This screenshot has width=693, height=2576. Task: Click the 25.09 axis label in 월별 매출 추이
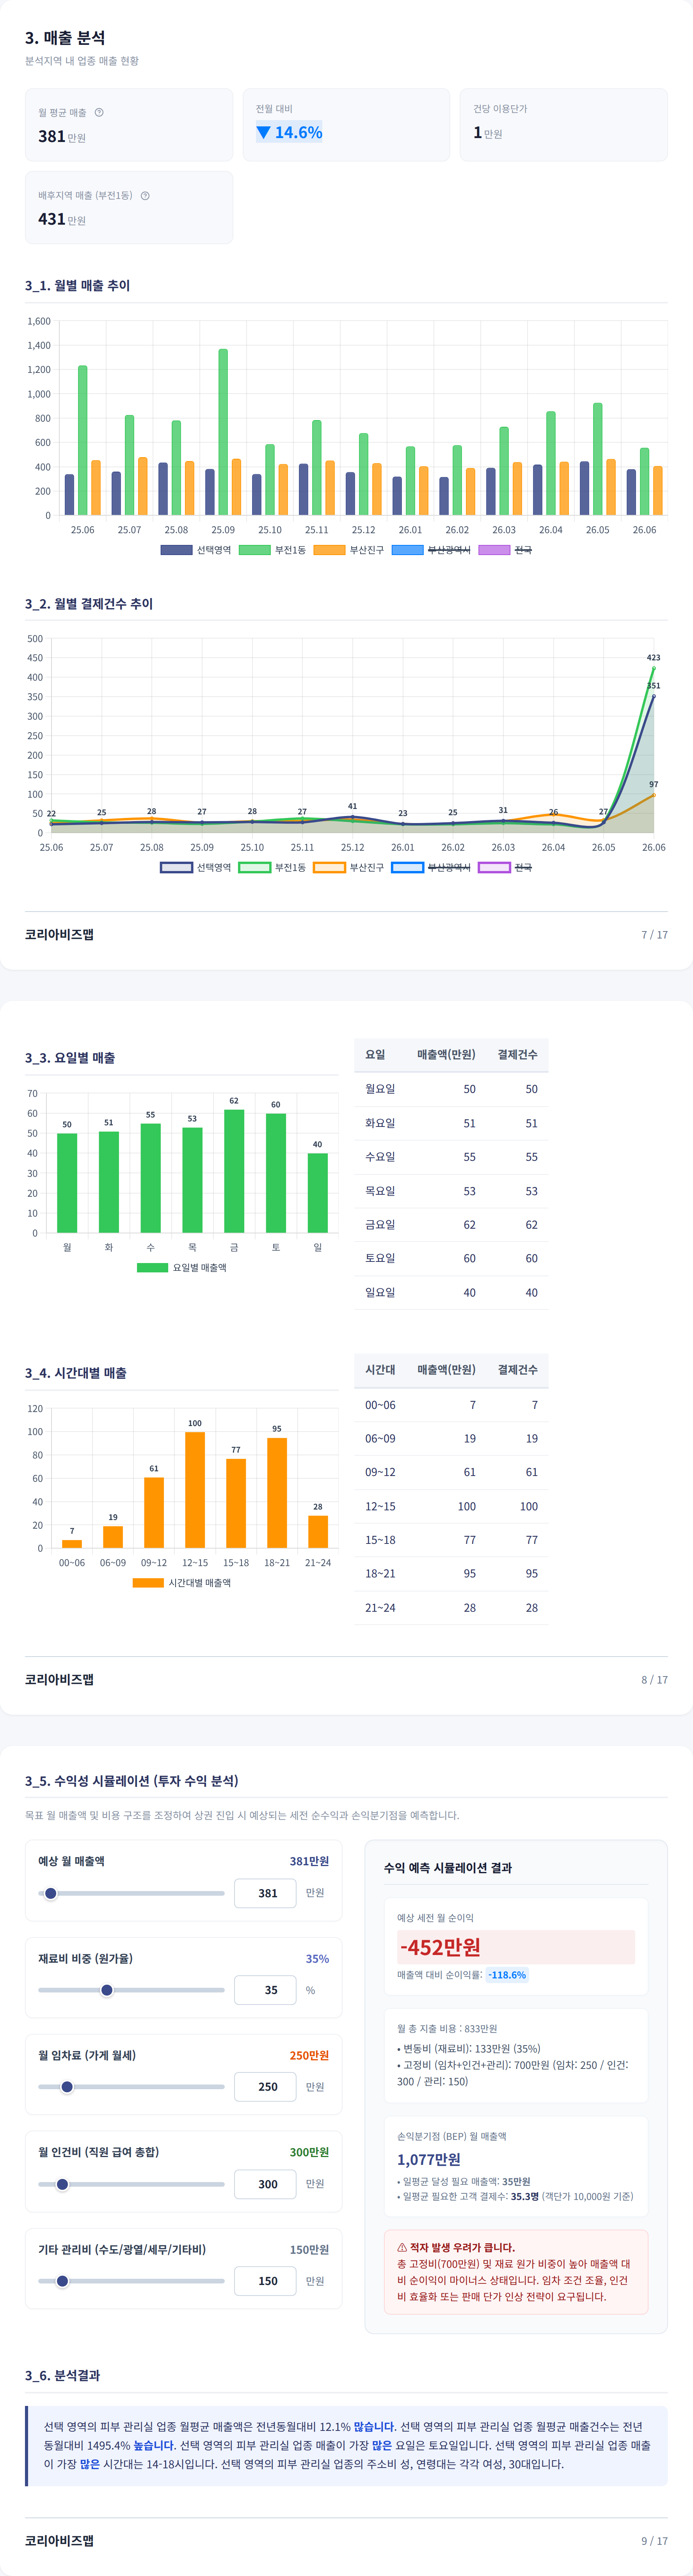point(223,530)
